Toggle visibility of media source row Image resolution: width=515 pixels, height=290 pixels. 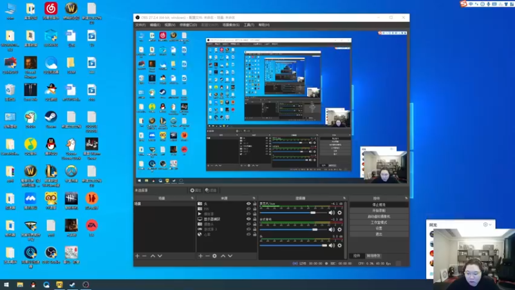[248, 214]
